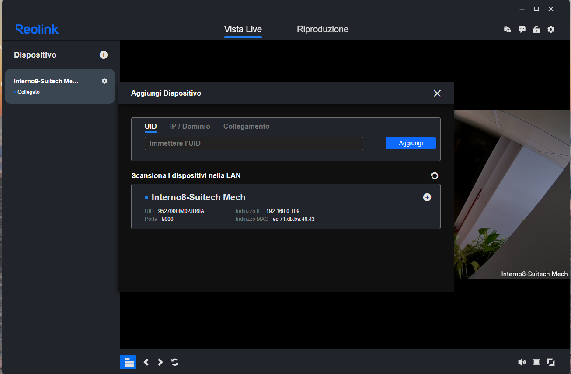This screenshot has width=571, height=374.
Task: Open app settings gear in top right
Action: [551, 30]
